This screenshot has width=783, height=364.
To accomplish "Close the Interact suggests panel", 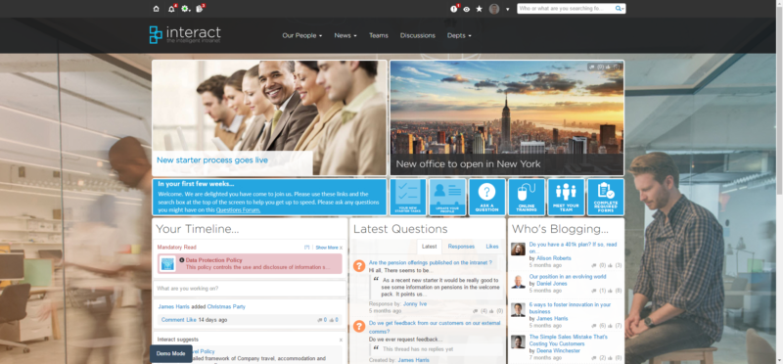I will click(x=341, y=340).
